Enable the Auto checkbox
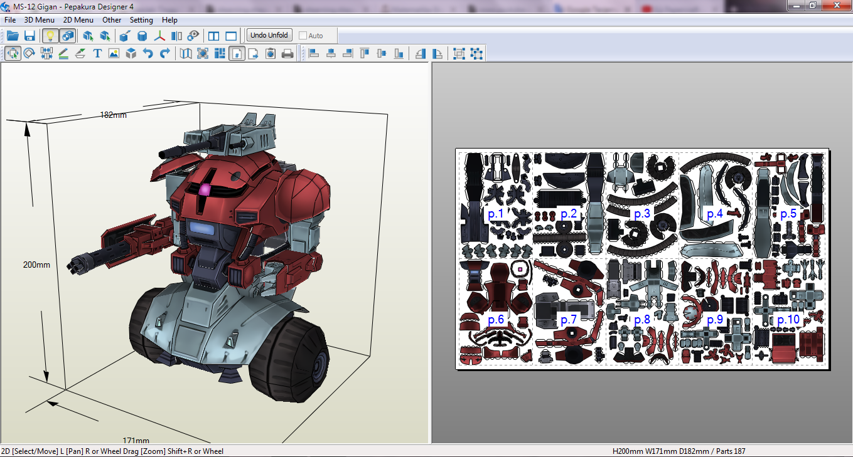The height and width of the screenshot is (457, 853). [303, 36]
